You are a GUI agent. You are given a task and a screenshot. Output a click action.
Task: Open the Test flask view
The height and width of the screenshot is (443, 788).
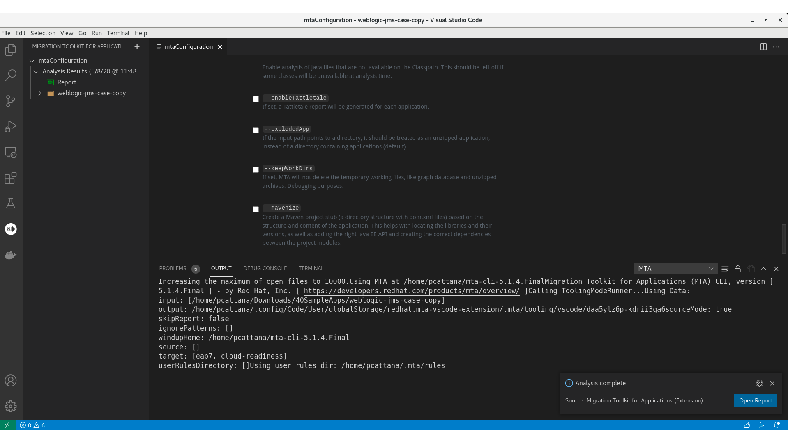[11, 203]
